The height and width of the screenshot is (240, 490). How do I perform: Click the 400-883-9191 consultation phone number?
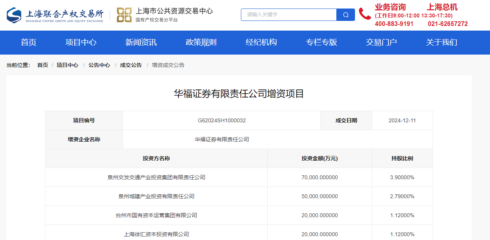394,24
